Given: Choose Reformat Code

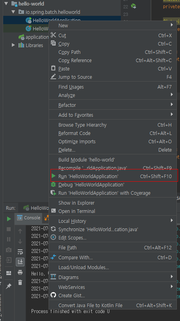Looking at the screenshot, I should (x=112, y=133).
